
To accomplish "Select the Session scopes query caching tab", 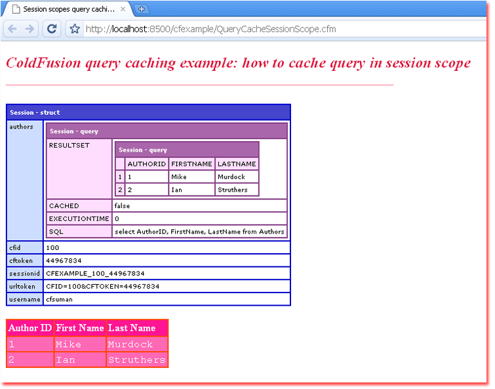I will (68, 9).
